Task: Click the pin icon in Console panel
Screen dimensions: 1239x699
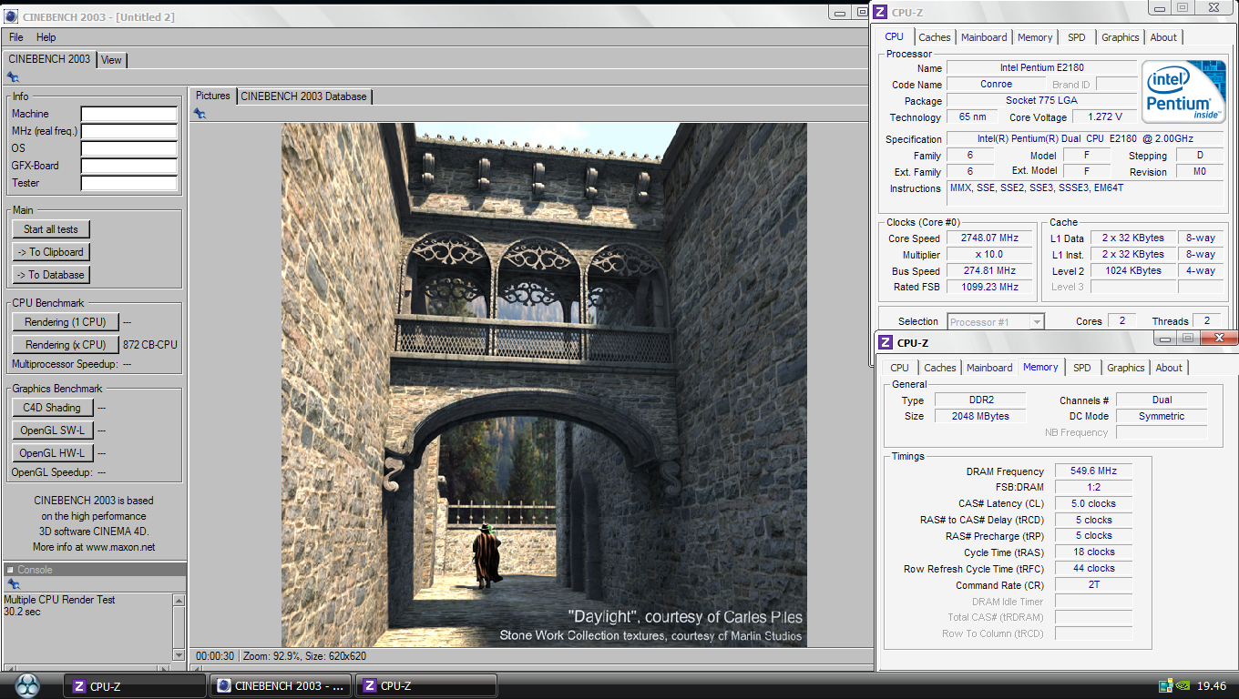Action: pos(13,584)
